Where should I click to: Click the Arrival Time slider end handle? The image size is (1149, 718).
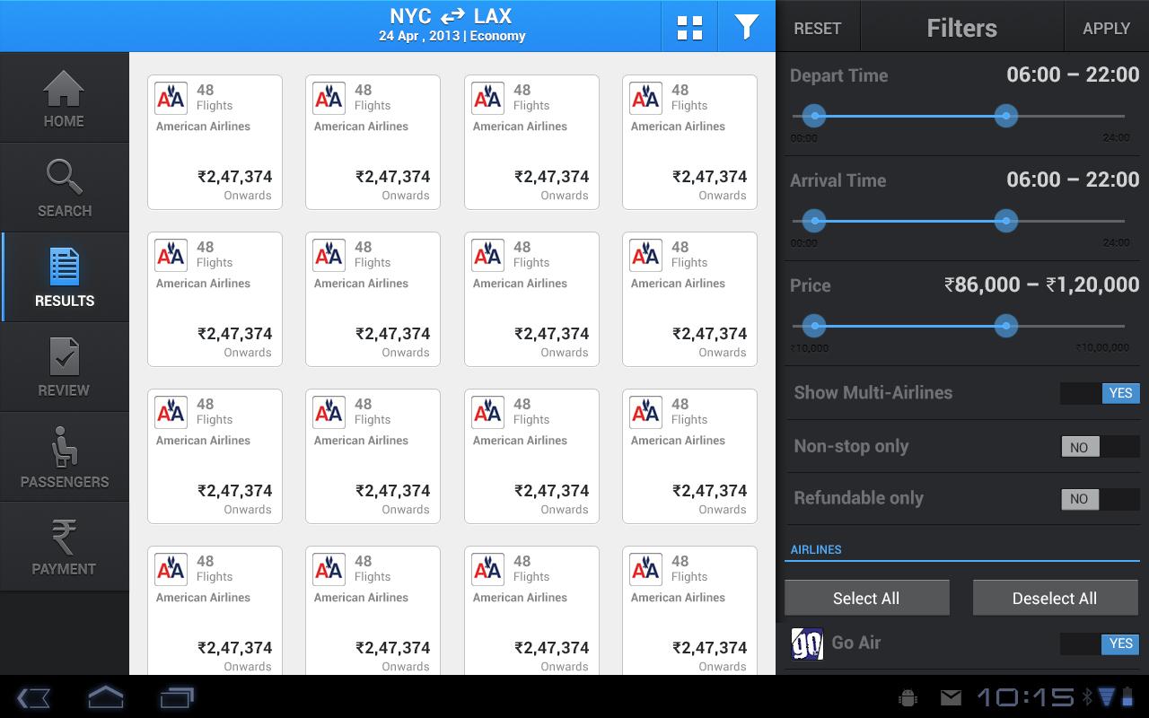tap(1006, 221)
